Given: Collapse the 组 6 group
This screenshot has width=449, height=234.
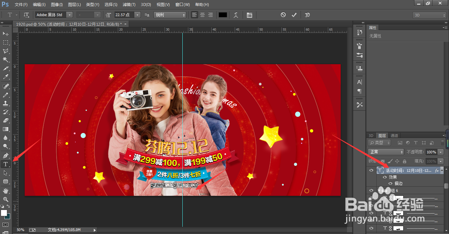Looking at the screenshot, I should click(379, 191).
